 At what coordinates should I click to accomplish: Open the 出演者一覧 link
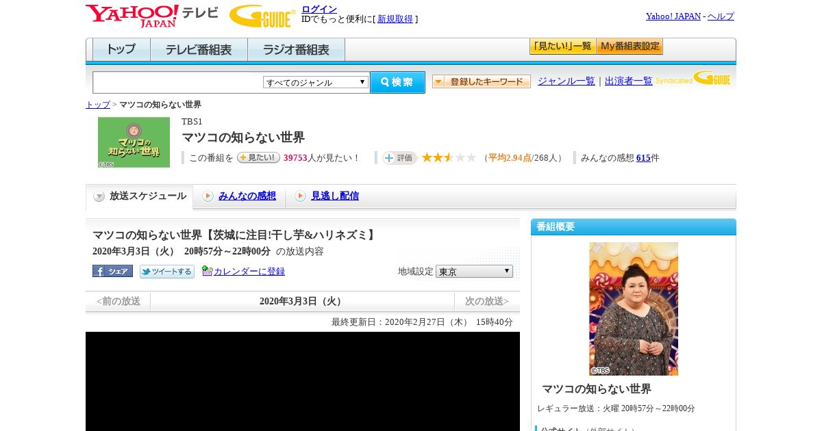point(629,81)
